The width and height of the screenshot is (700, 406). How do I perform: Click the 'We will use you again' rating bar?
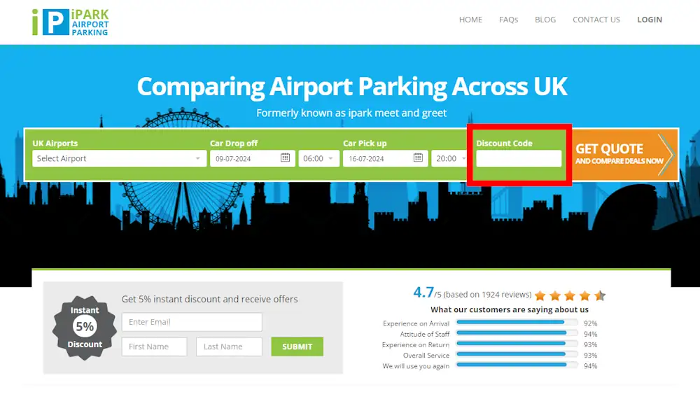coord(517,365)
